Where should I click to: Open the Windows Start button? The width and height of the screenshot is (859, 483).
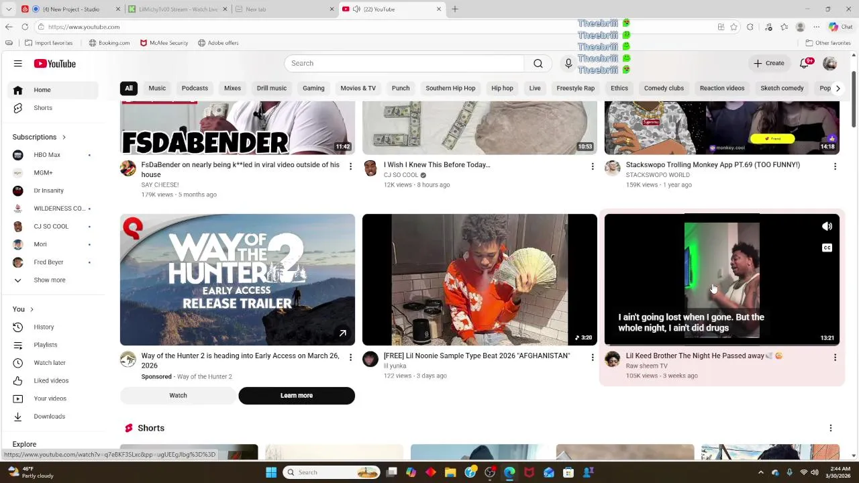click(x=271, y=472)
